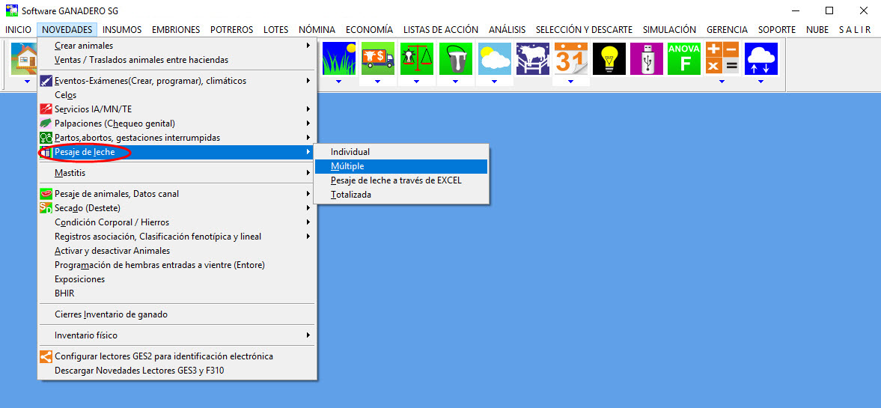Open the cow weighing scale icon
Screen dimensions: 881x408
click(x=416, y=58)
